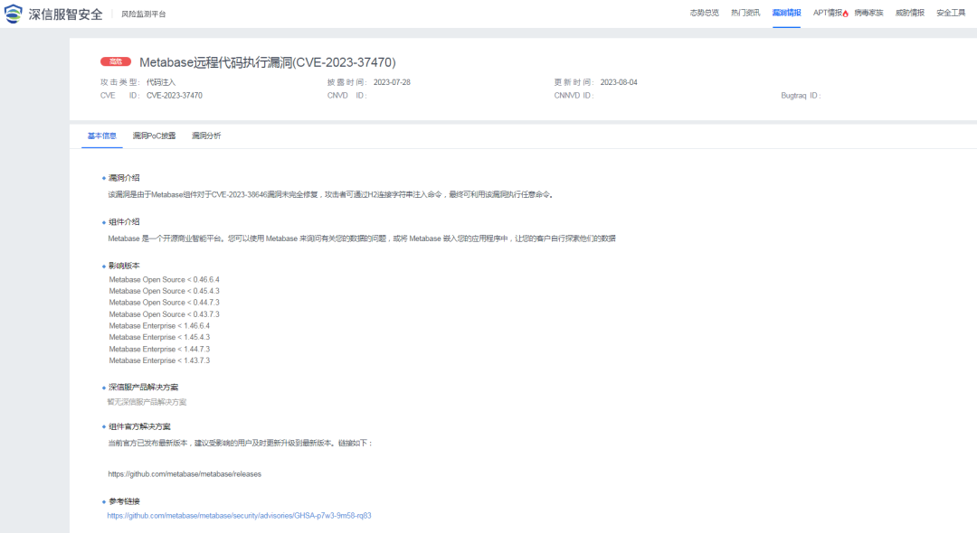Select the 漏洞情报 navigation tab
Image resolution: width=977 pixels, height=533 pixels.
(786, 13)
